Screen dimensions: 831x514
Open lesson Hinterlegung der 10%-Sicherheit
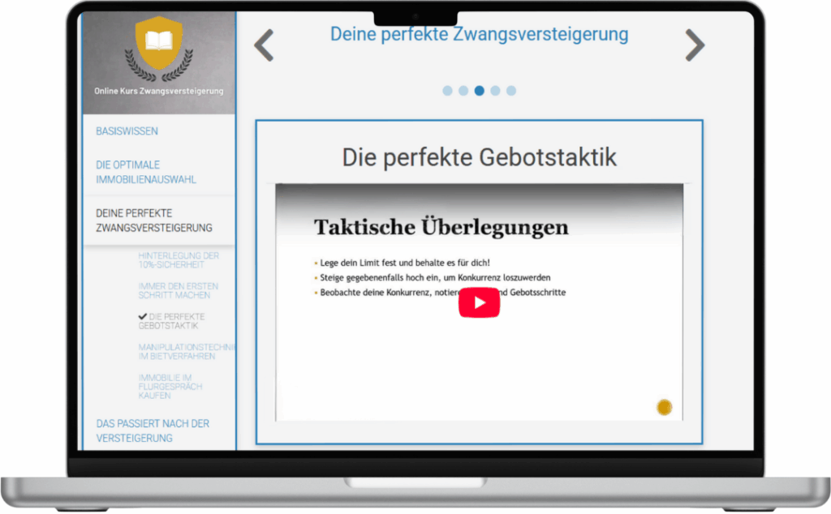point(179,261)
